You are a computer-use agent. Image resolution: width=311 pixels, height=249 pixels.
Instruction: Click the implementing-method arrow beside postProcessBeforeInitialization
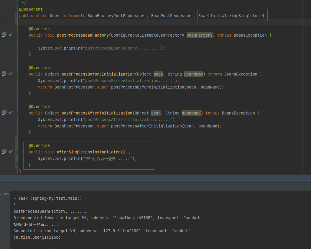11,74
